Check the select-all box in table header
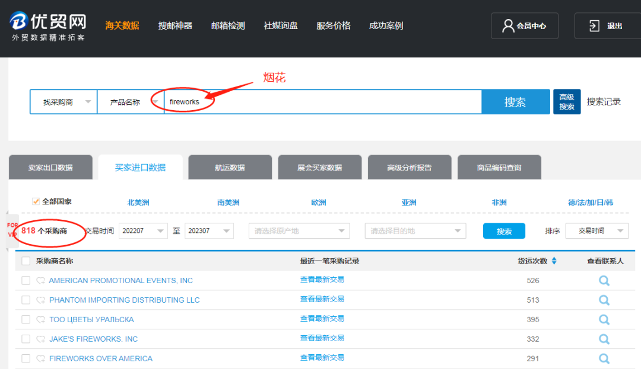This screenshot has width=641, height=369. pos(26,261)
